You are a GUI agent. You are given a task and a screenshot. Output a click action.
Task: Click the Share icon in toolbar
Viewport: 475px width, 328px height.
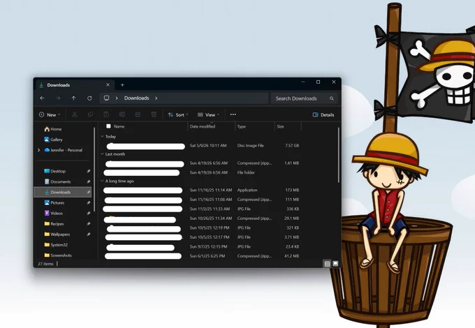point(138,114)
